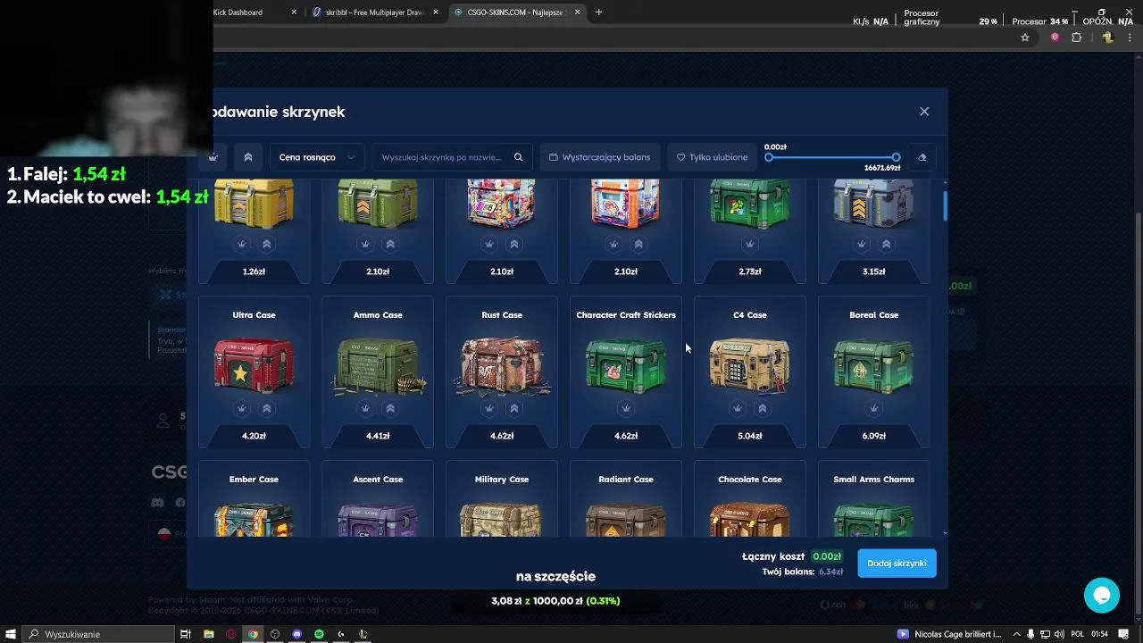Close the case adding dialog
1143x643 pixels.
[924, 112]
